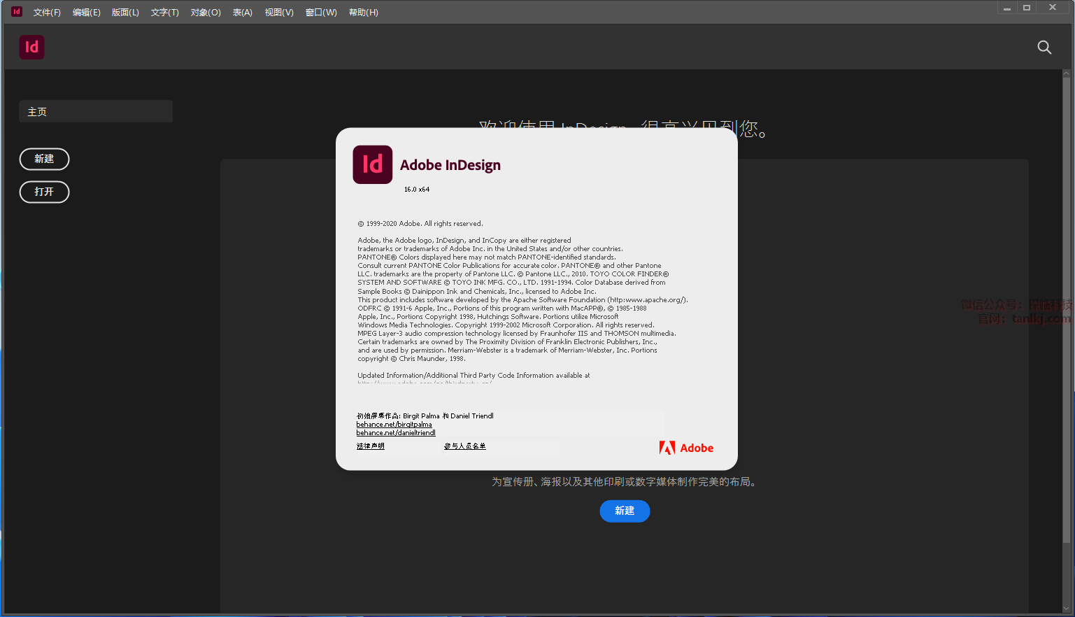Viewport: 1075px width, 617px height.
Task: Click the small Id icon in title bar
Action: (17, 12)
